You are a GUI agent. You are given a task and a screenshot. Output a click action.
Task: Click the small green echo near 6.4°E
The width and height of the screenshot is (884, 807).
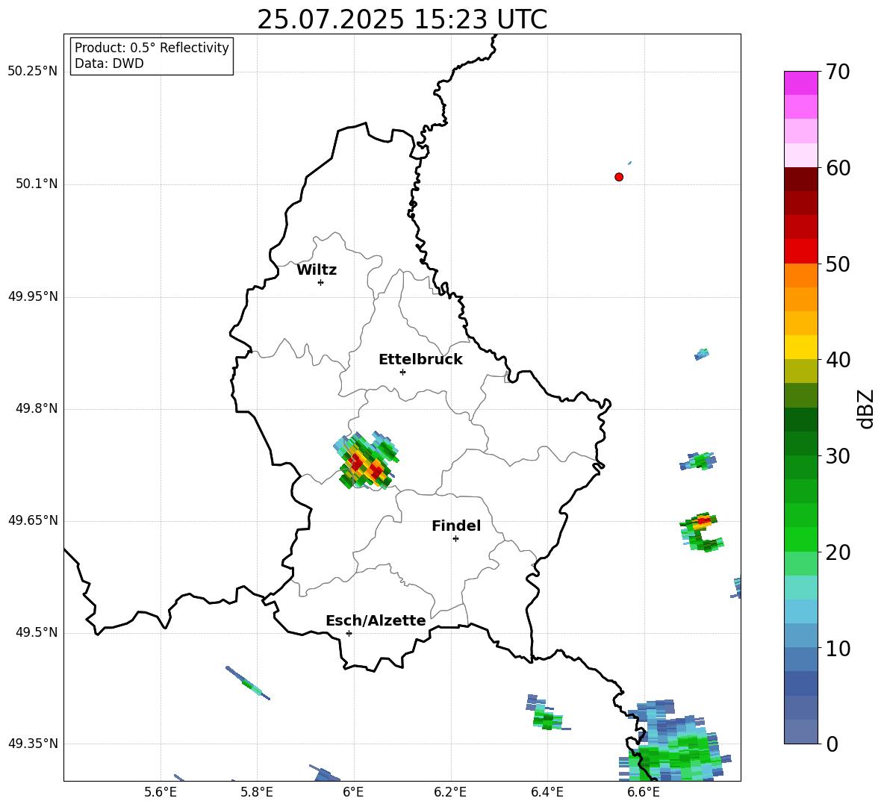pyautogui.click(x=547, y=714)
